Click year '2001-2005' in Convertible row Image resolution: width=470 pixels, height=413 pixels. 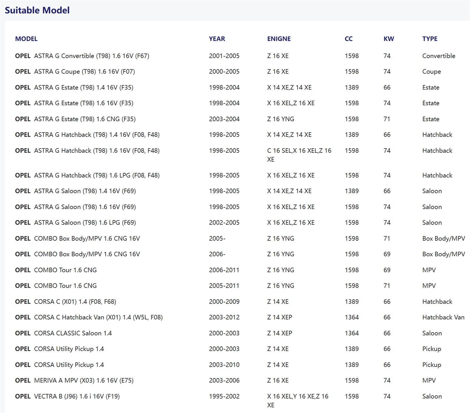pyautogui.click(x=224, y=56)
